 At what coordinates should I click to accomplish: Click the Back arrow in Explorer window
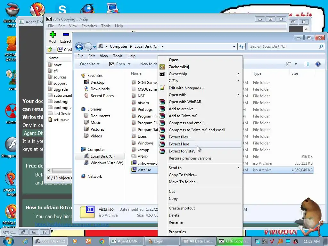point(79,46)
